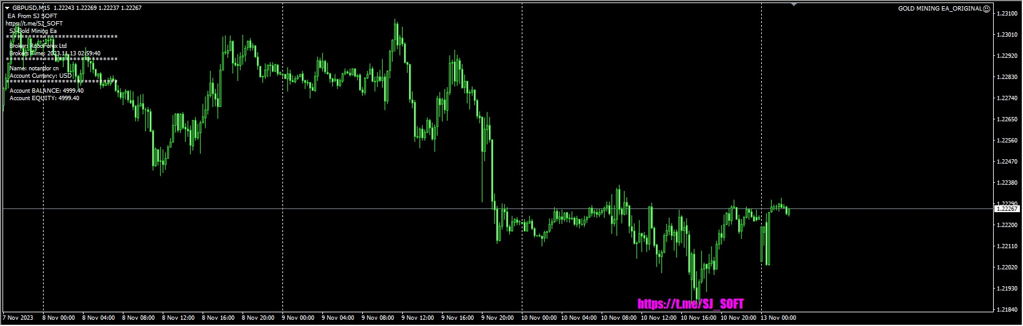Image resolution: width=1023 pixels, height=326 pixels.
Task: Click the '9 Nov 08:00' time label
Action: (378, 318)
